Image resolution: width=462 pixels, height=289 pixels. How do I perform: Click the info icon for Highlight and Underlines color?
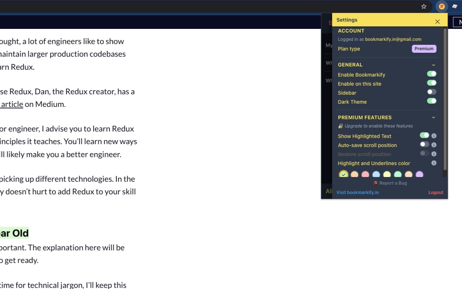(434, 163)
